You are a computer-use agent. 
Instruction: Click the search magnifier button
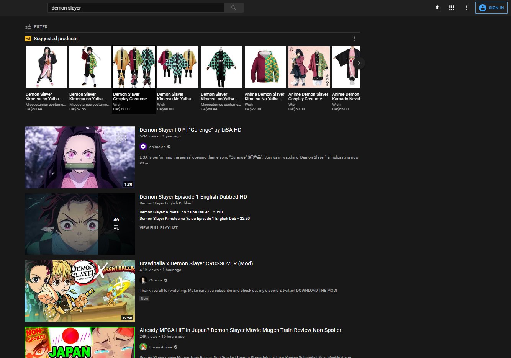(x=234, y=8)
